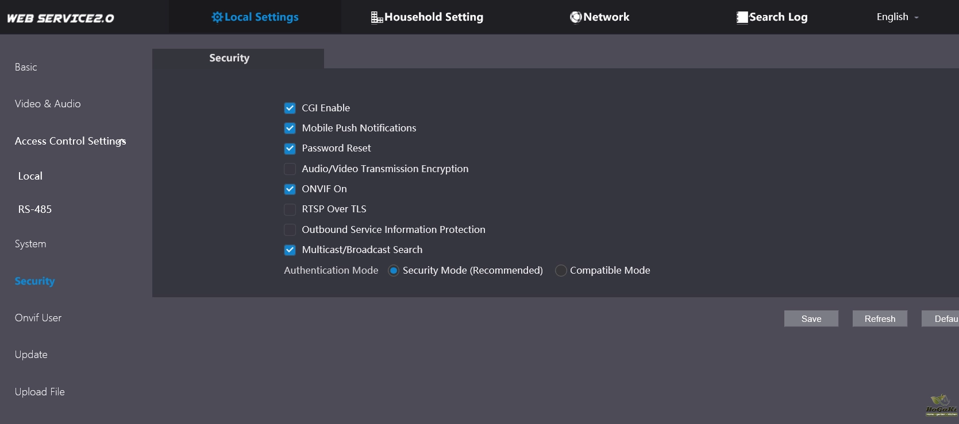Image resolution: width=959 pixels, height=424 pixels.
Task: Enable Audio/Video Transmission Encryption checkbox
Action: click(290, 169)
